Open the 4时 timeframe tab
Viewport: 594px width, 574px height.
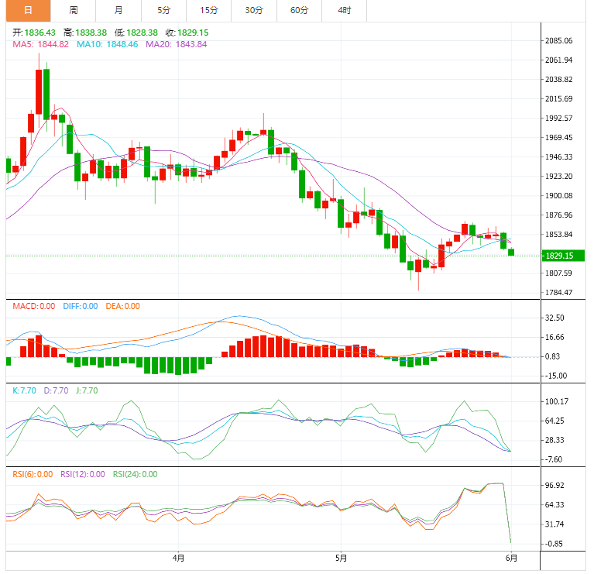[345, 11]
